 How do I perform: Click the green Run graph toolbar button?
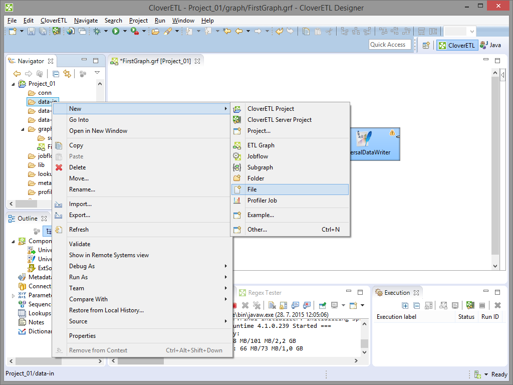click(x=116, y=31)
